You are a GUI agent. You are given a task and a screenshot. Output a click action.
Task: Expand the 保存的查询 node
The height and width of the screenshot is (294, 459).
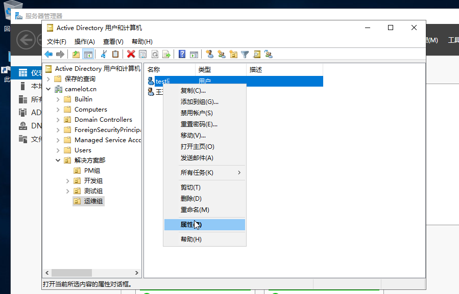pyautogui.click(x=49, y=79)
